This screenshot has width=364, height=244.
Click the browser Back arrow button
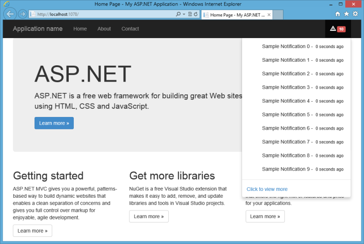pyautogui.click(x=10, y=14)
